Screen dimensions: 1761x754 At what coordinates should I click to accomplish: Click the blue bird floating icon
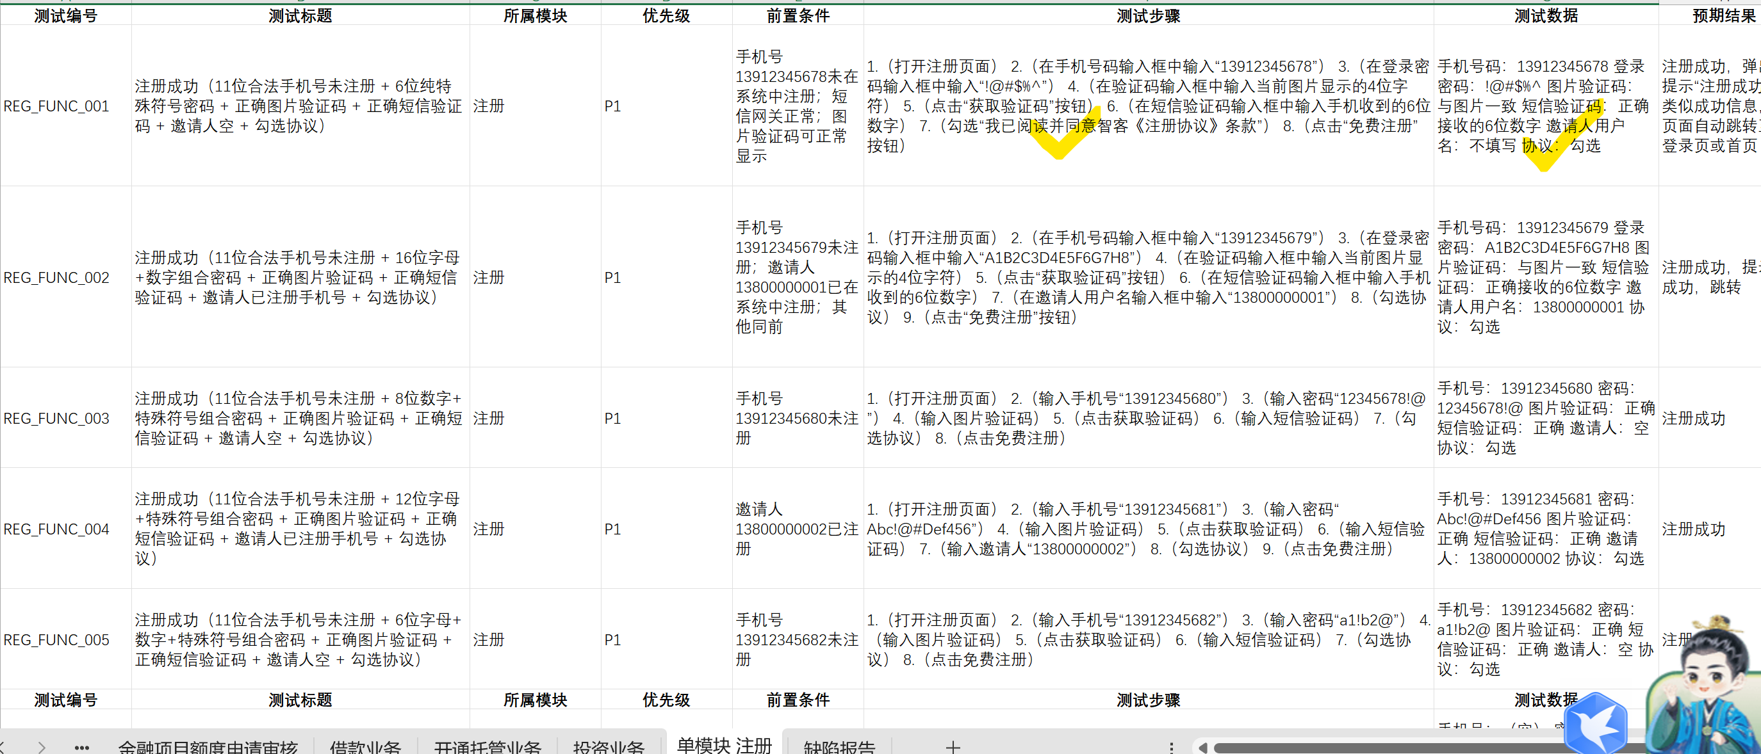[x=1595, y=725]
